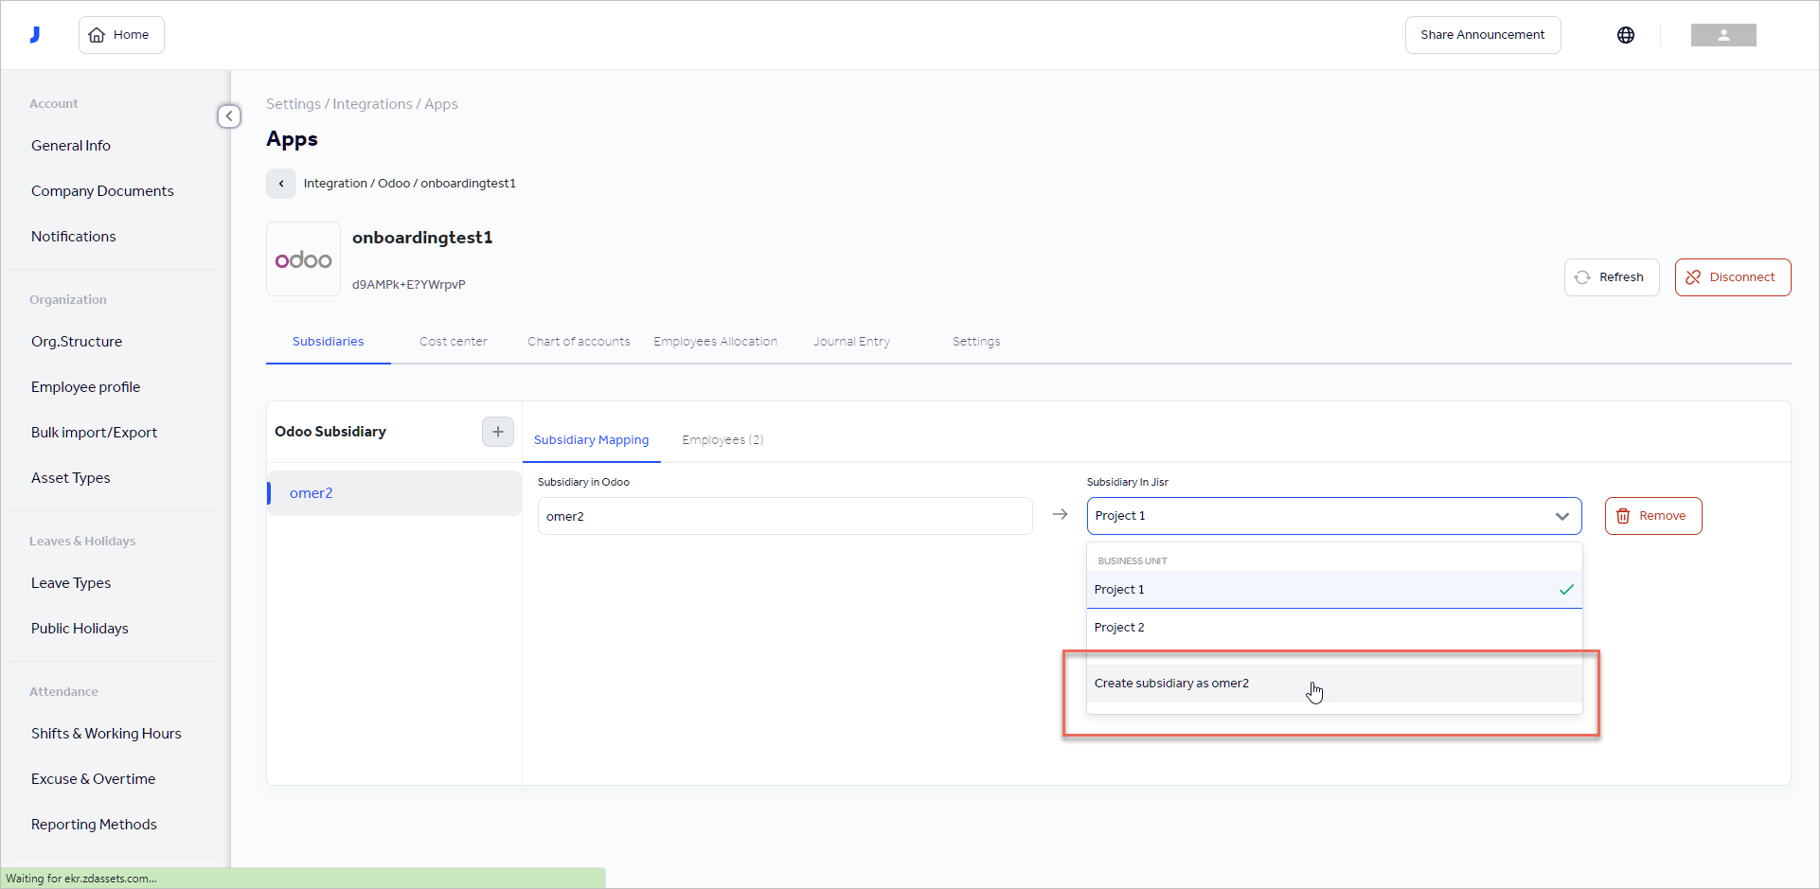Click the Share Announcement button
The height and width of the screenshot is (889, 1820).
tap(1482, 34)
